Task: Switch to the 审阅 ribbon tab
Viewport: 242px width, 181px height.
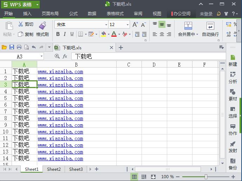Action: click(x=138, y=14)
